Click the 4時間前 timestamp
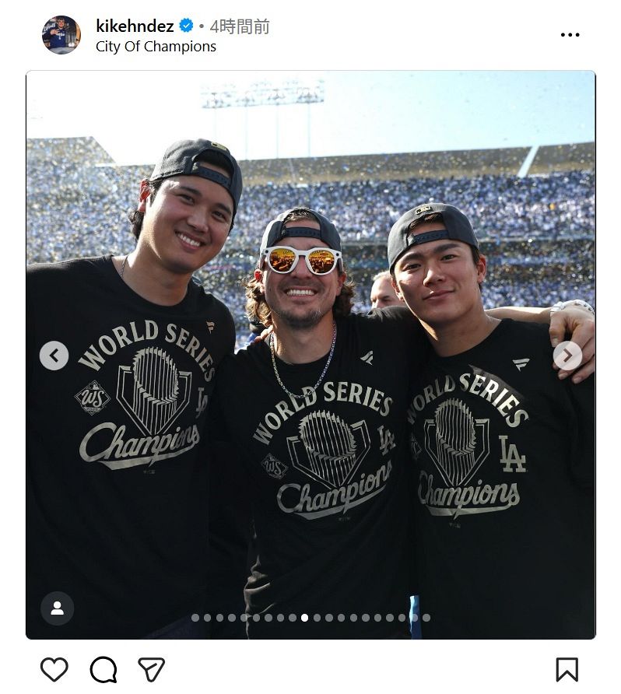 [240, 26]
